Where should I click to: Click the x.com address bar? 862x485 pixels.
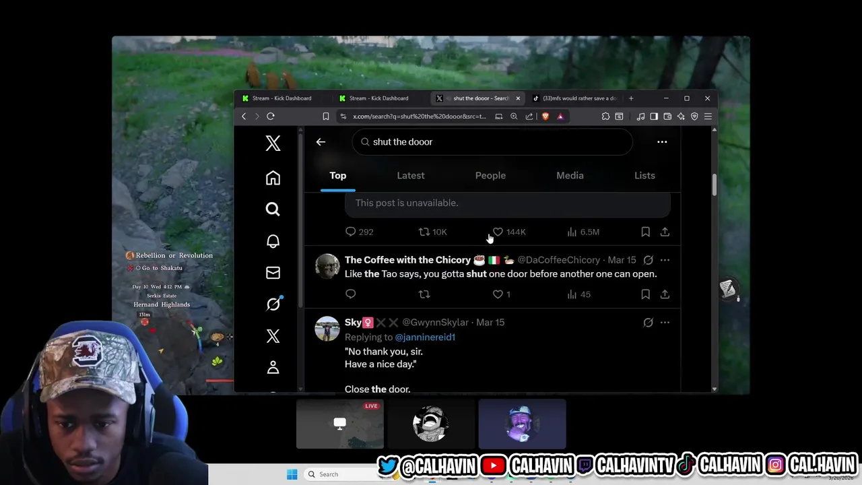(419, 117)
